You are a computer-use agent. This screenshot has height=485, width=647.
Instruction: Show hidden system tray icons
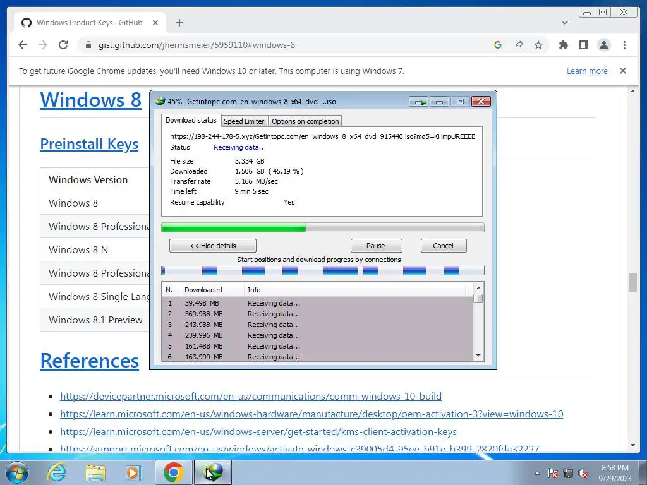pyautogui.click(x=537, y=474)
